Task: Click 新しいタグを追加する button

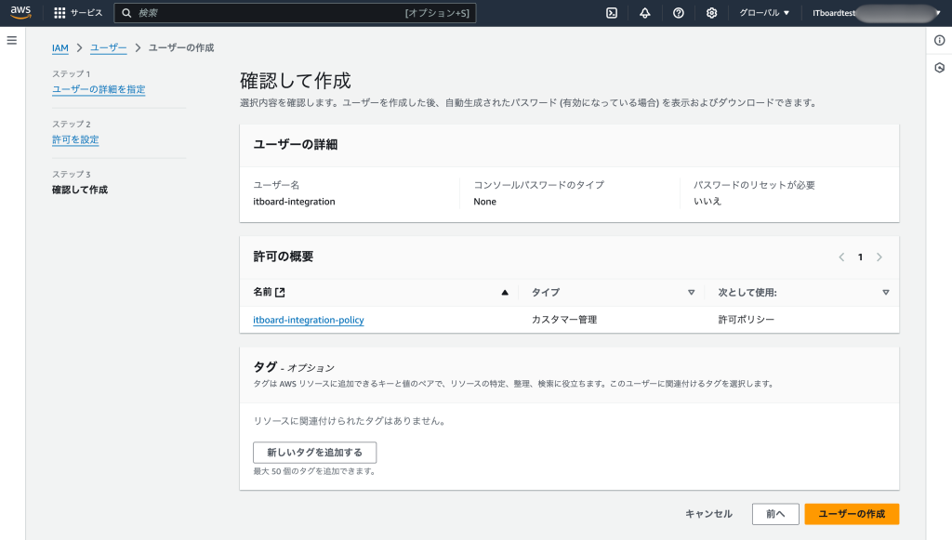Action: [314, 453]
